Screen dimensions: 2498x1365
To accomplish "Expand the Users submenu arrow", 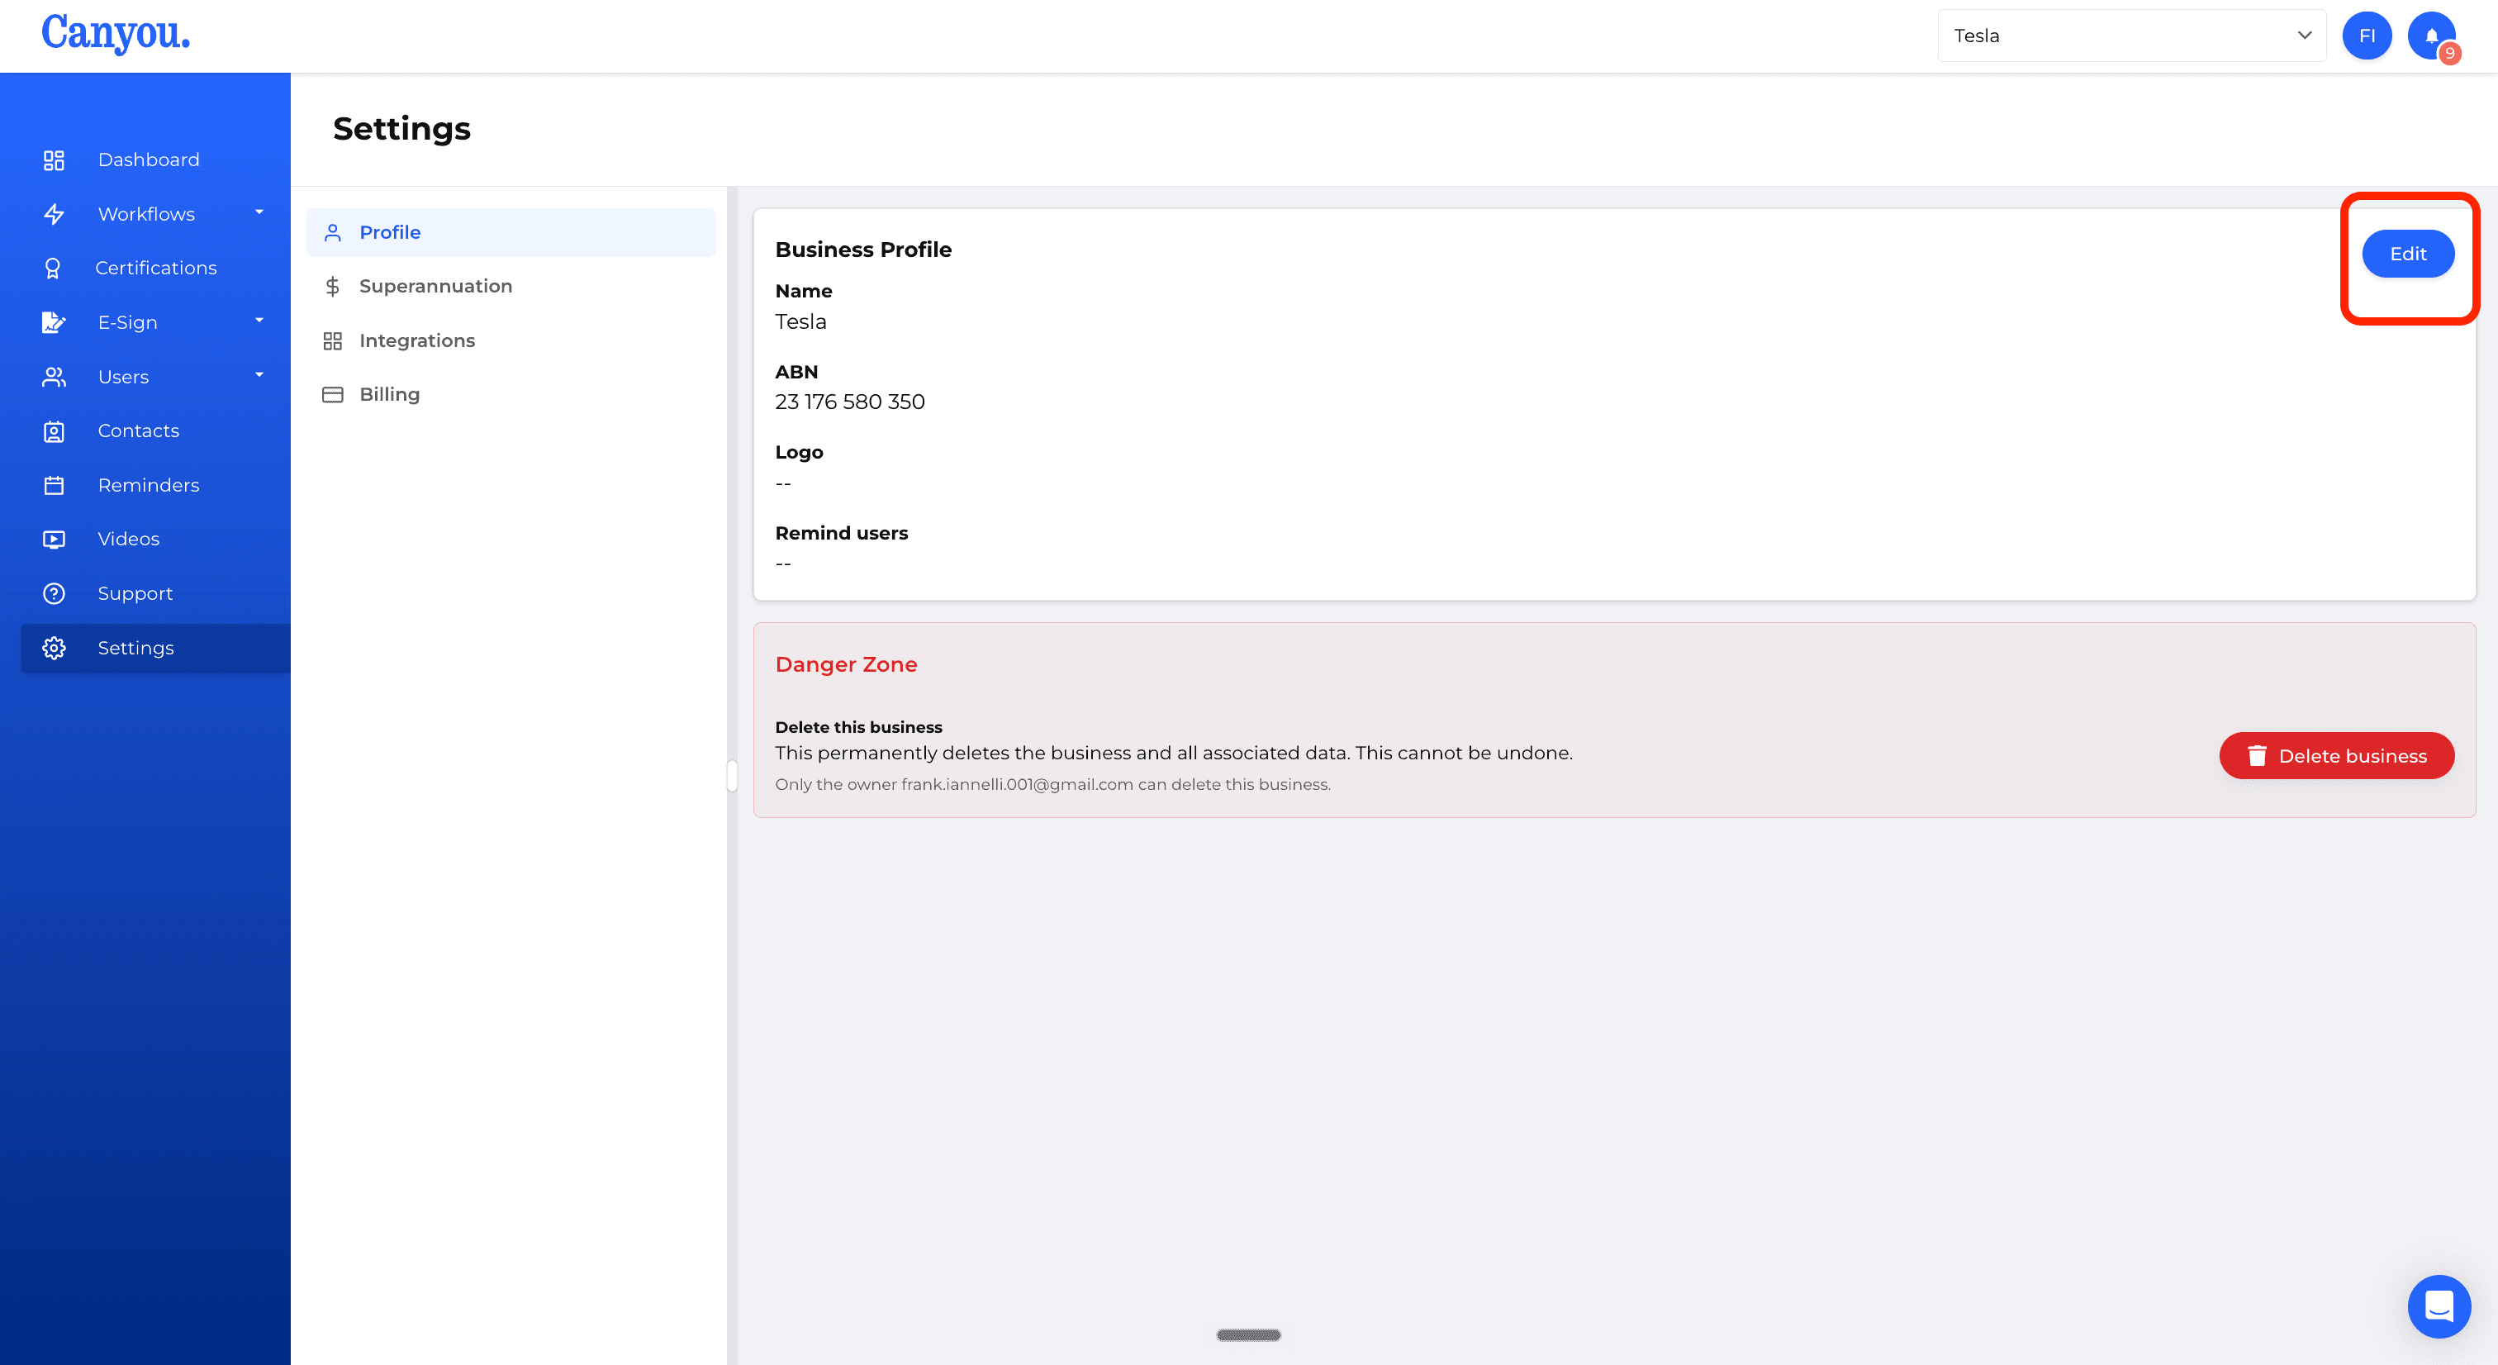I will (x=259, y=375).
